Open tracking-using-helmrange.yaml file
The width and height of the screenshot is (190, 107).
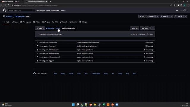[49, 53]
